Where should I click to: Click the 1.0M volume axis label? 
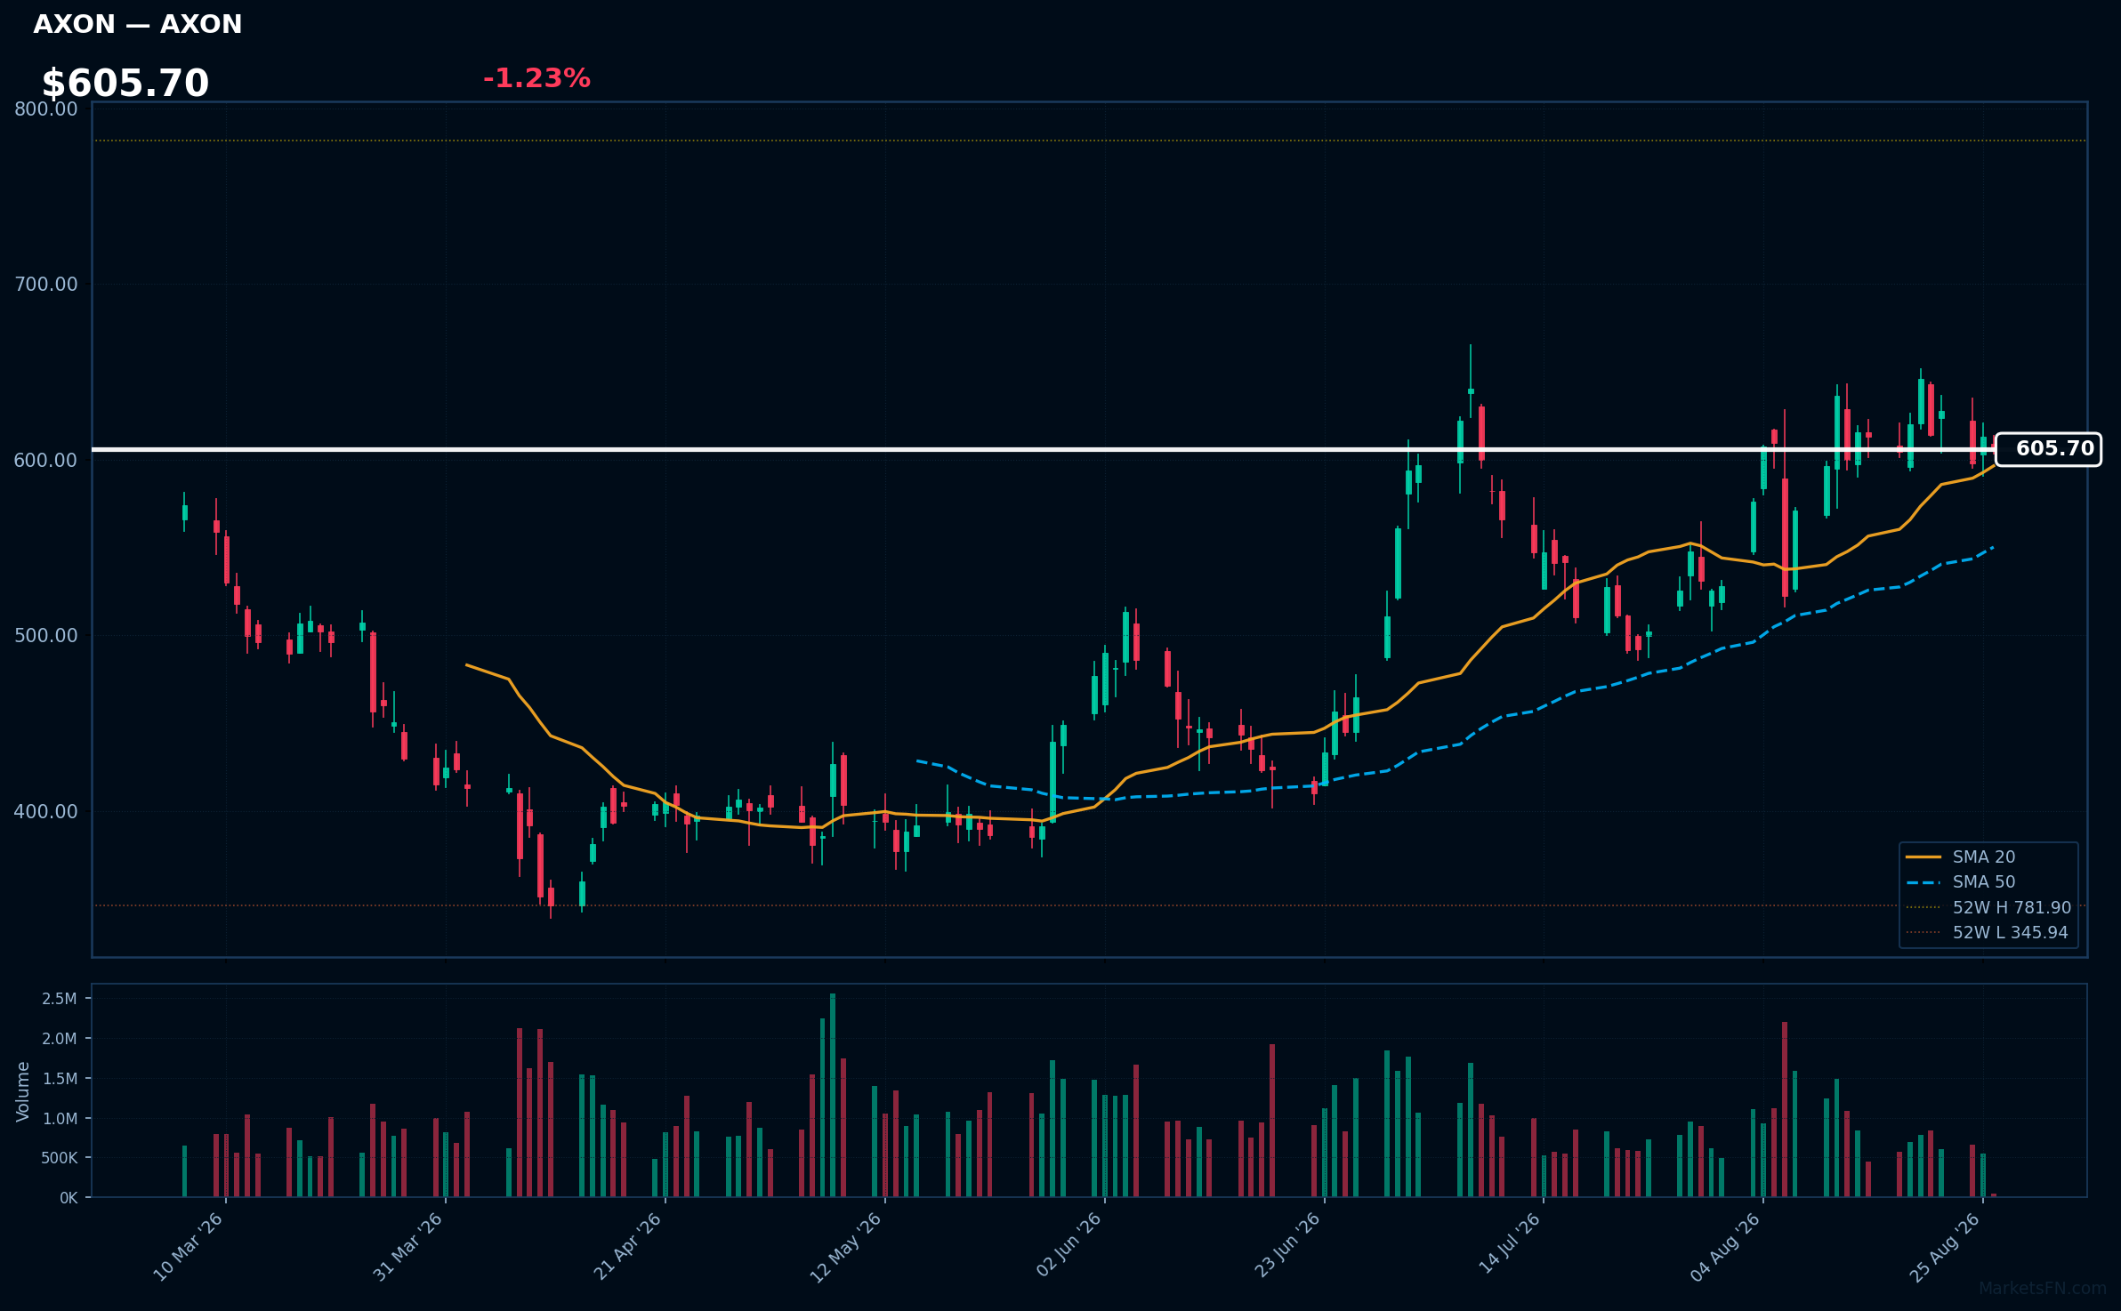60,1119
